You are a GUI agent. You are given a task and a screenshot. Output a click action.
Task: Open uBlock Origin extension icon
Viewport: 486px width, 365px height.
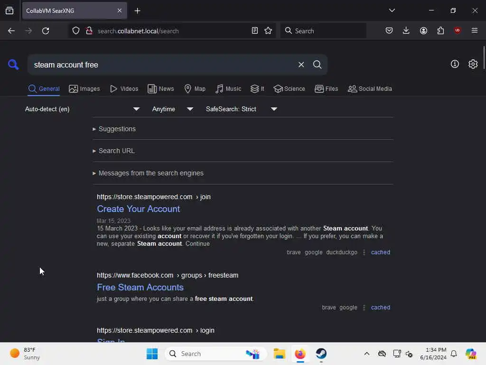(457, 30)
